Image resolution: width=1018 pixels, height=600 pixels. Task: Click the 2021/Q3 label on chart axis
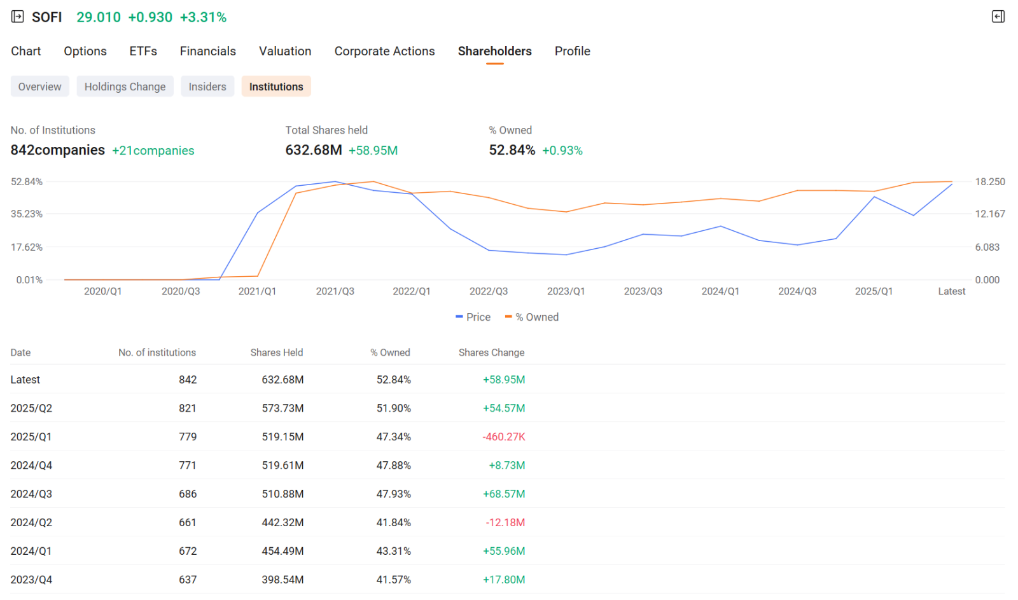335,291
